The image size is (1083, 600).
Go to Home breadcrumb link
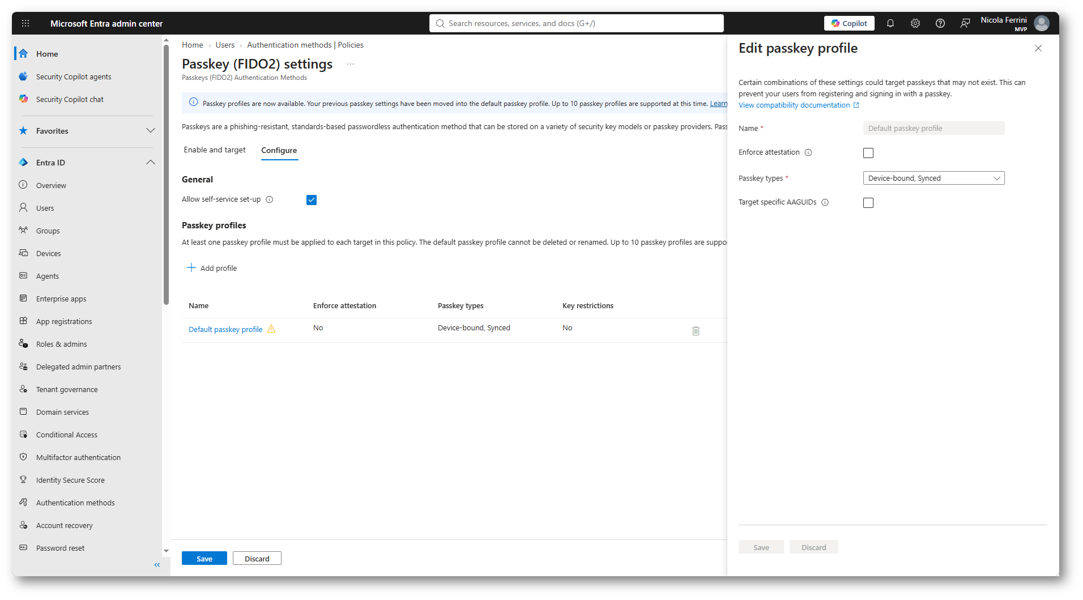[193, 45]
